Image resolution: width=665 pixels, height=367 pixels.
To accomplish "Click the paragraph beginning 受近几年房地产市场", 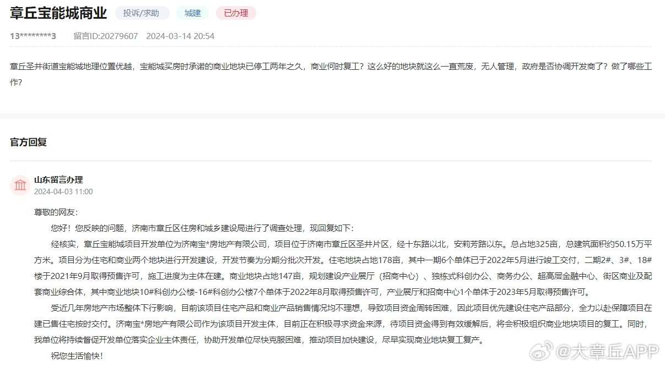I will tap(342, 308).
